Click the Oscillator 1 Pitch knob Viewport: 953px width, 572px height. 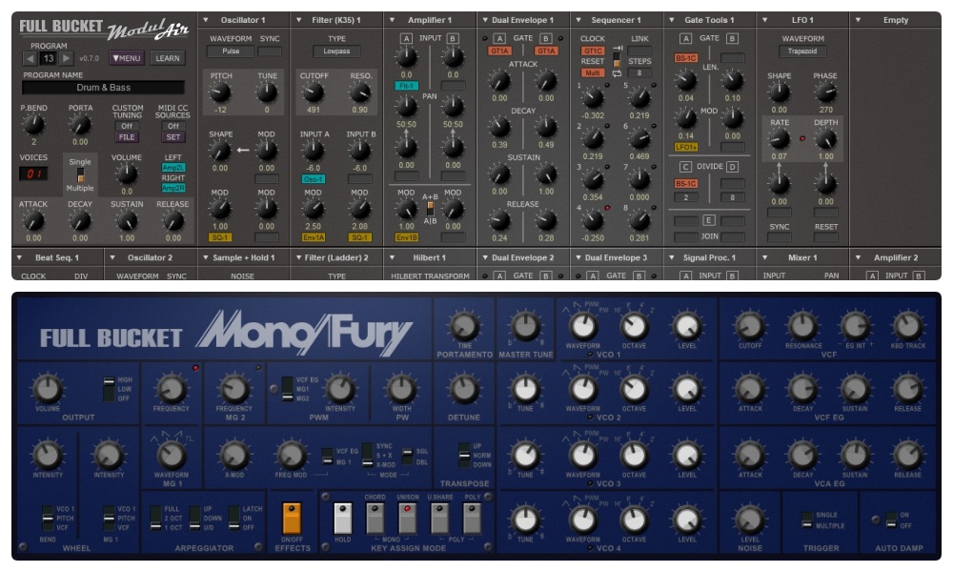[220, 93]
